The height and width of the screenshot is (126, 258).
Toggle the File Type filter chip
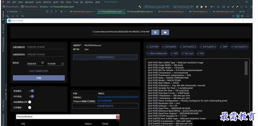(188, 54)
